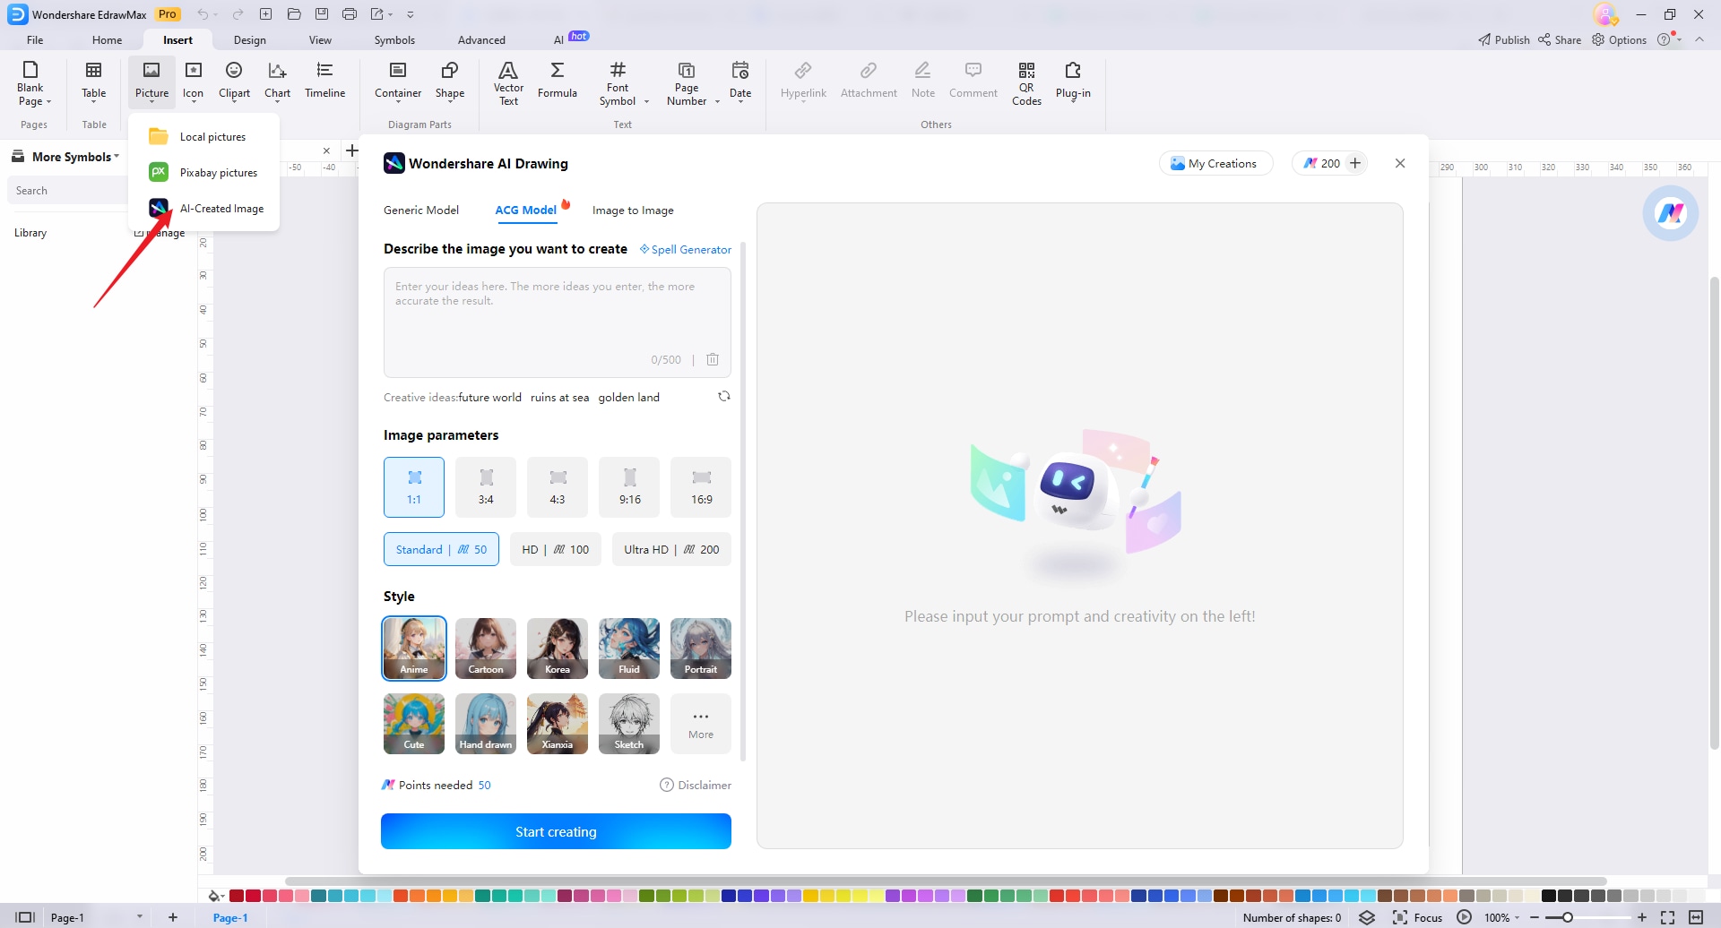The height and width of the screenshot is (928, 1721).
Task: Click the Publish button
Action: [x=1504, y=39]
